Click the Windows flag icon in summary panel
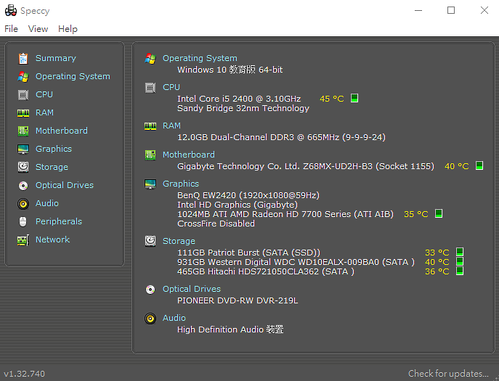The height and width of the screenshot is (381, 499). pyautogui.click(x=150, y=58)
